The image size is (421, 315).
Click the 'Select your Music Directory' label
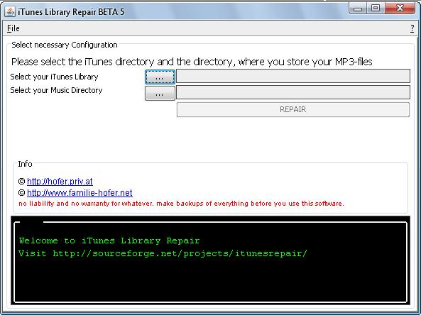click(56, 90)
